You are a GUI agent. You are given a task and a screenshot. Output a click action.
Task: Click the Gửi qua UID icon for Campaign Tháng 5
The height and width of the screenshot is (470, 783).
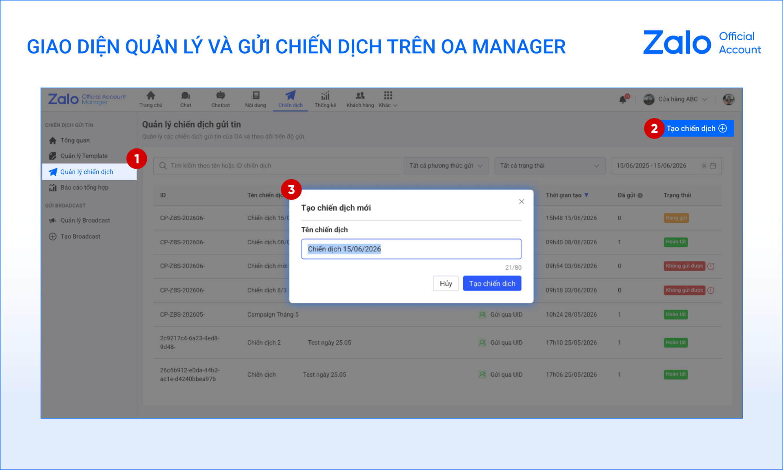coord(482,314)
